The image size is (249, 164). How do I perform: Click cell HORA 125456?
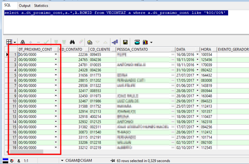click(209, 60)
